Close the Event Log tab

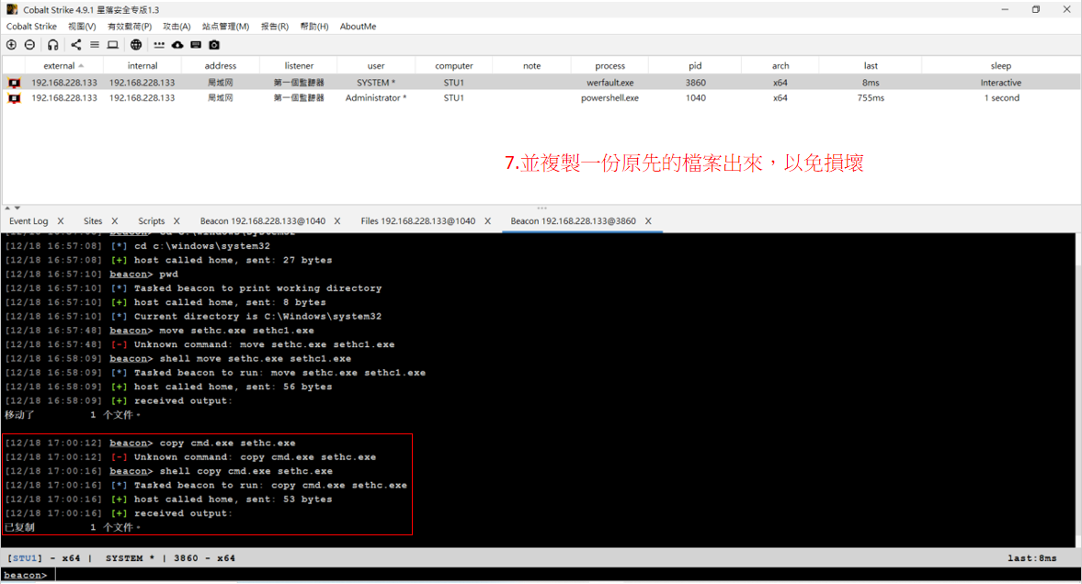pyautogui.click(x=61, y=221)
